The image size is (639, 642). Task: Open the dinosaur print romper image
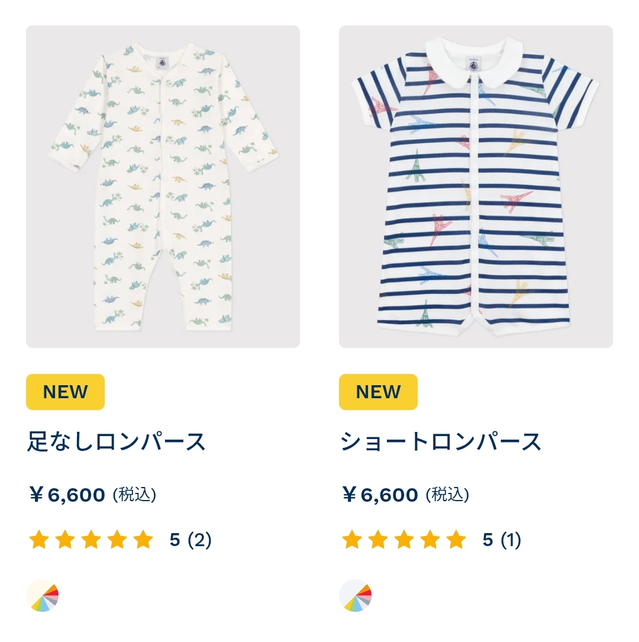[163, 187]
